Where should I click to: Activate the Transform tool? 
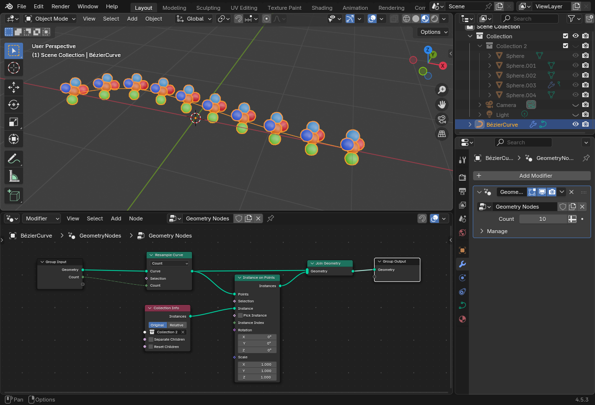pyautogui.click(x=14, y=139)
